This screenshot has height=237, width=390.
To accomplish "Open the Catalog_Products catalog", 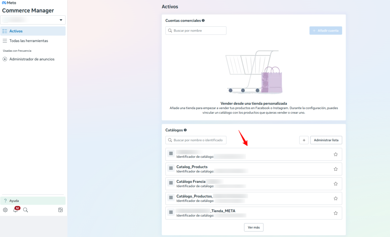I will pos(253,169).
